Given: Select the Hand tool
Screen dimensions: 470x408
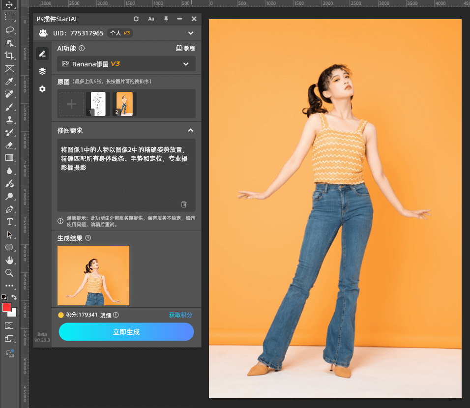Looking at the screenshot, I should tap(9, 260).
